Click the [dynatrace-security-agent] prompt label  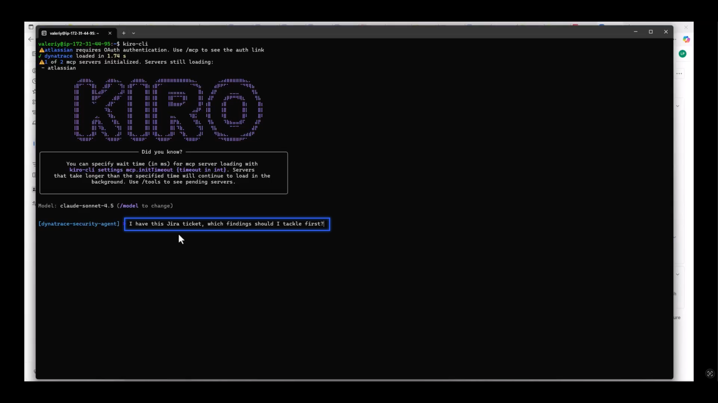(x=79, y=224)
